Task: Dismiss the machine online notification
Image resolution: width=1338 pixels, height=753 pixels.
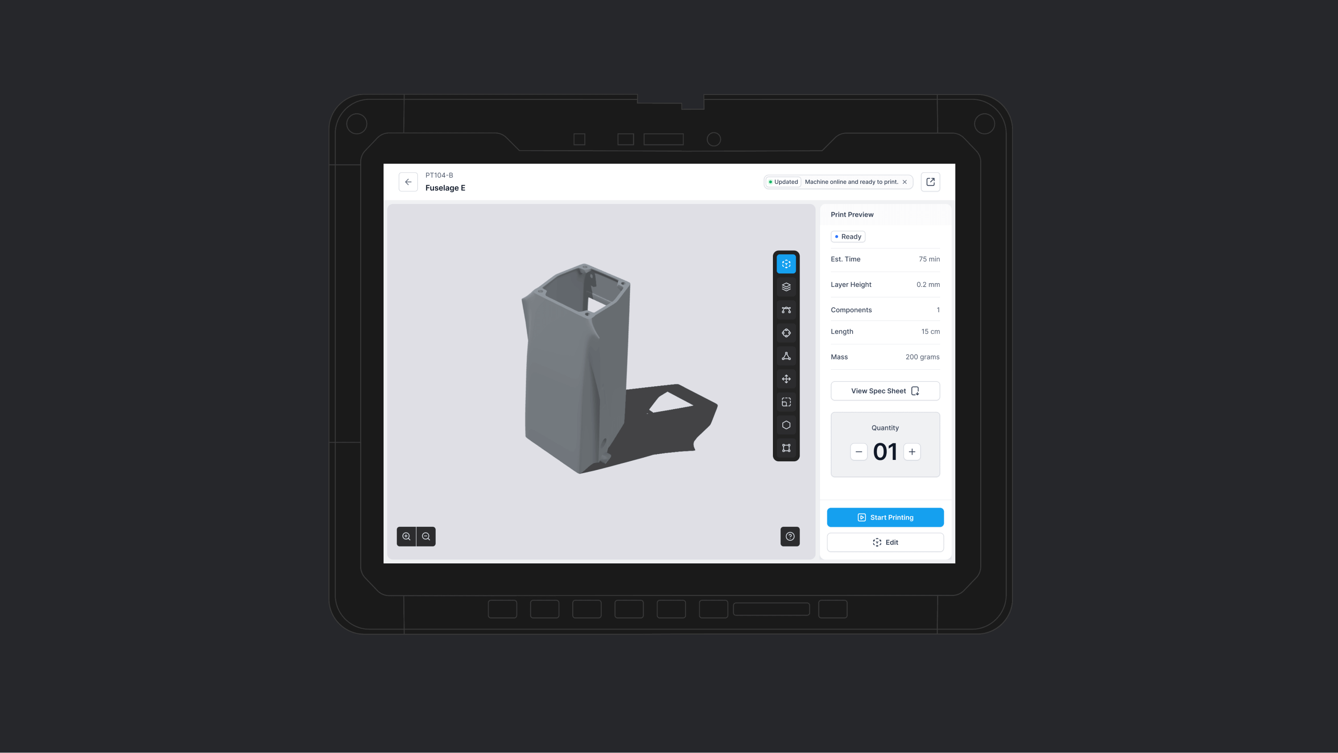Action: pyautogui.click(x=905, y=182)
